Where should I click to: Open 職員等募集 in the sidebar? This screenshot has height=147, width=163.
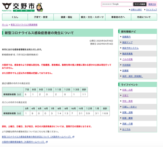(127, 54)
